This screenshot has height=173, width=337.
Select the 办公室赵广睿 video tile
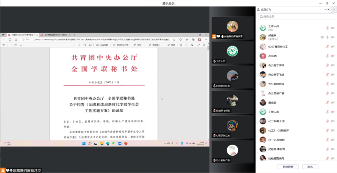coord(233,151)
